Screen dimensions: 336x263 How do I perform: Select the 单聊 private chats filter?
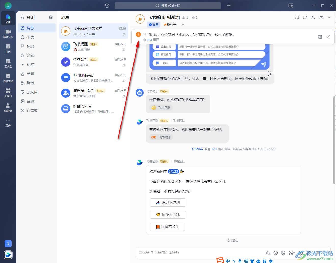(37, 74)
